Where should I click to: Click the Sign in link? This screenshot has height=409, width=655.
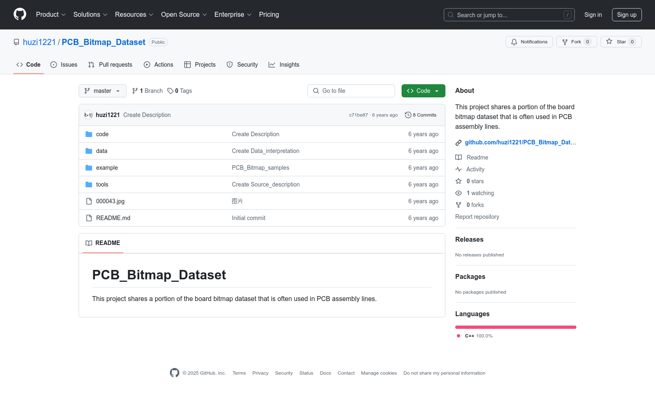(593, 15)
